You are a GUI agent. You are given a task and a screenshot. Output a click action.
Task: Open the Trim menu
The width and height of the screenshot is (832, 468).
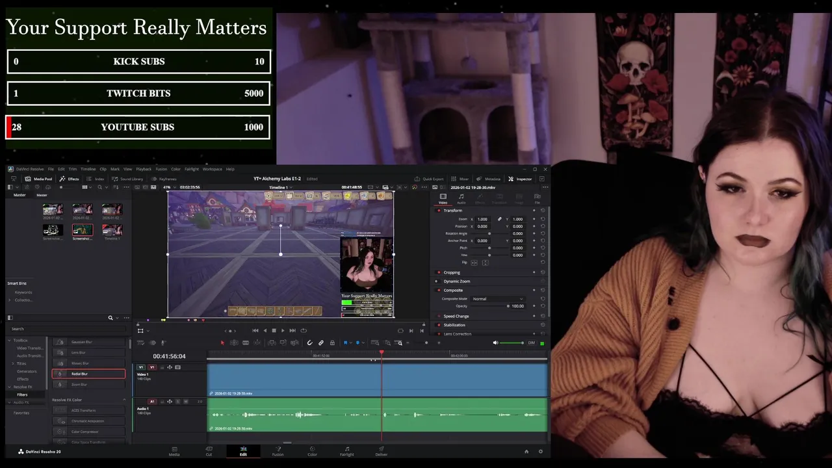pyautogui.click(x=73, y=169)
